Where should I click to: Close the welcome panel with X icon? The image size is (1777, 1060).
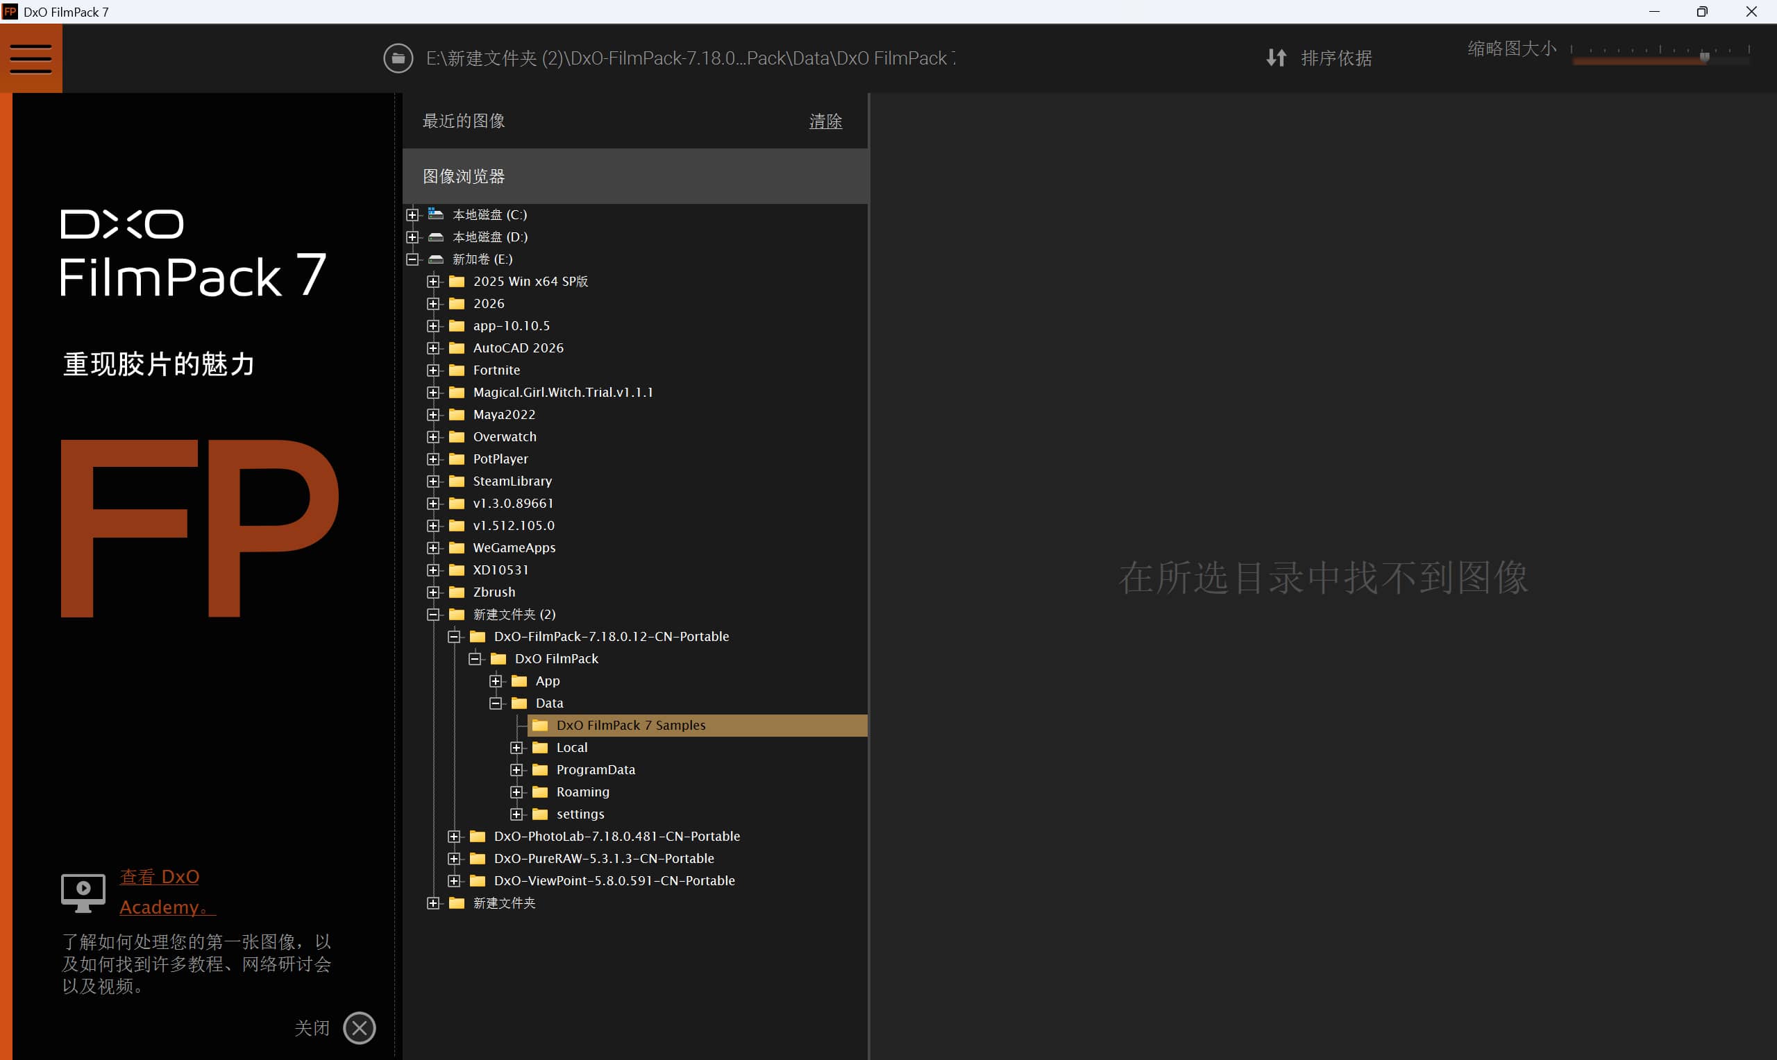(360, 1028)
